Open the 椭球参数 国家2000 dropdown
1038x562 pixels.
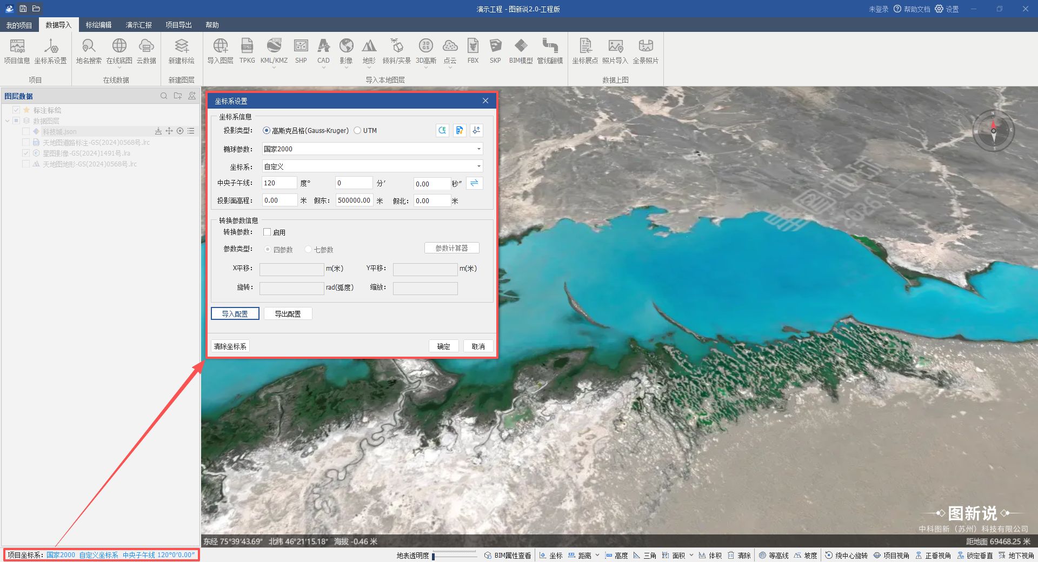point(372,149)
